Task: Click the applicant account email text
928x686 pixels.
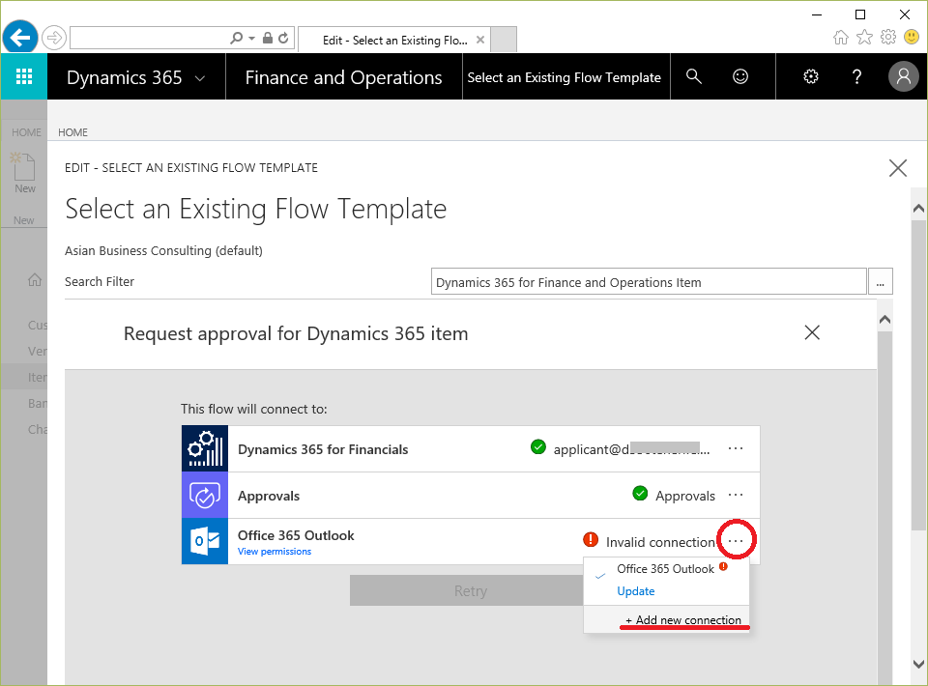Action: (x=631, y=449)
